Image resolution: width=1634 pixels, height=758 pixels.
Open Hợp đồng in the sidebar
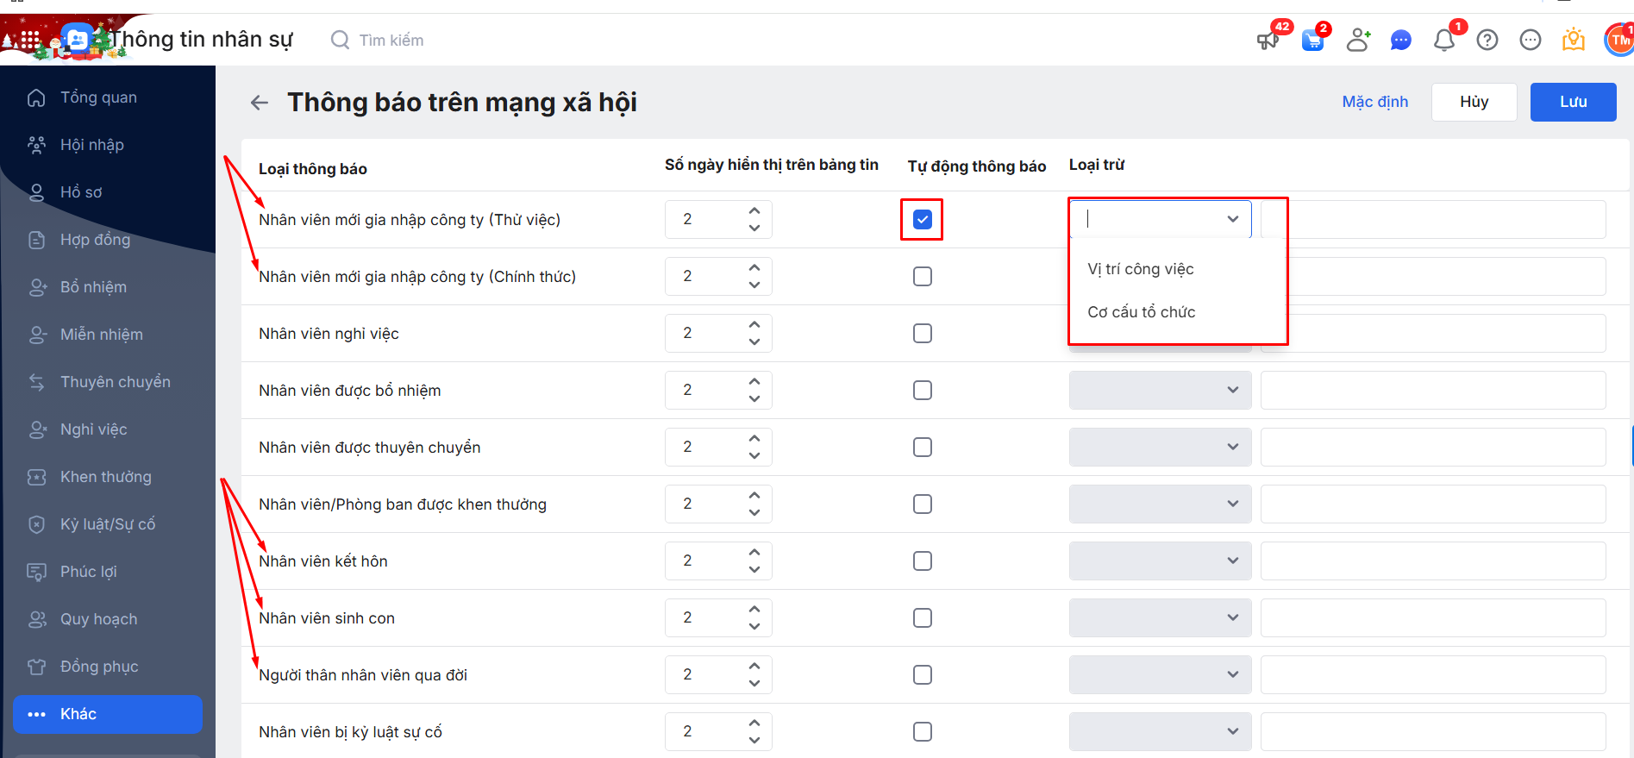click(95, 240)
